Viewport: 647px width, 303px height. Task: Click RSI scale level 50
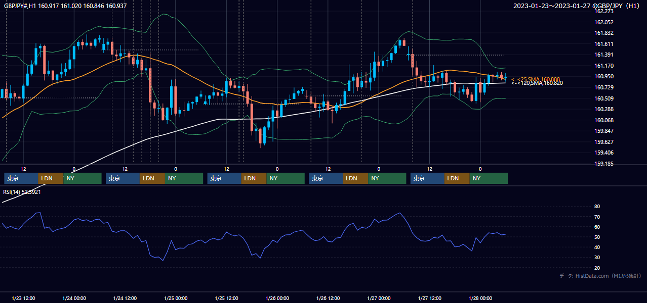[597, 237]
